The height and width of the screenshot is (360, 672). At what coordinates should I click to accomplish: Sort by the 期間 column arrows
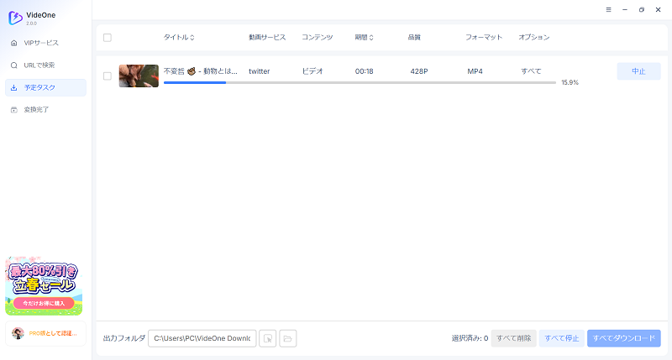(371, 37)
